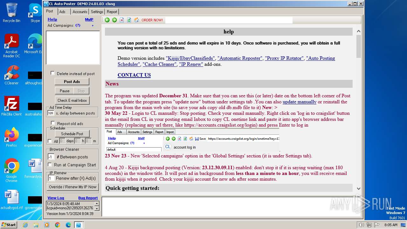Screen dimensions: 407x229
Task: Click the Between posts number field
Action: tap(51, 157)
